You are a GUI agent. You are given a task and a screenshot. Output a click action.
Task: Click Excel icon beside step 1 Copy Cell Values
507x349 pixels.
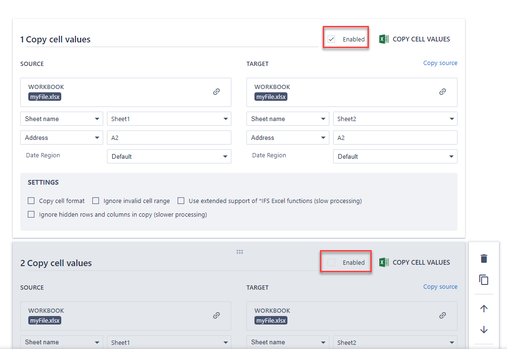pos(384,39)
